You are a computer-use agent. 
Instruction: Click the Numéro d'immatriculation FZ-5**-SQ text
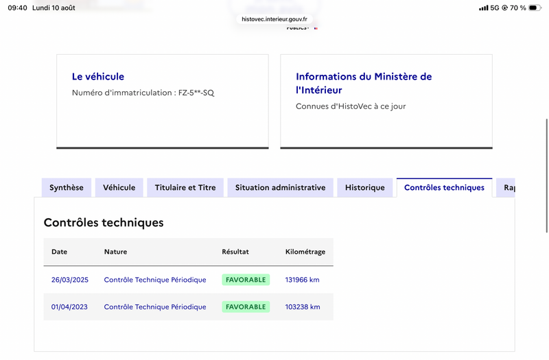tap(143, 93)
